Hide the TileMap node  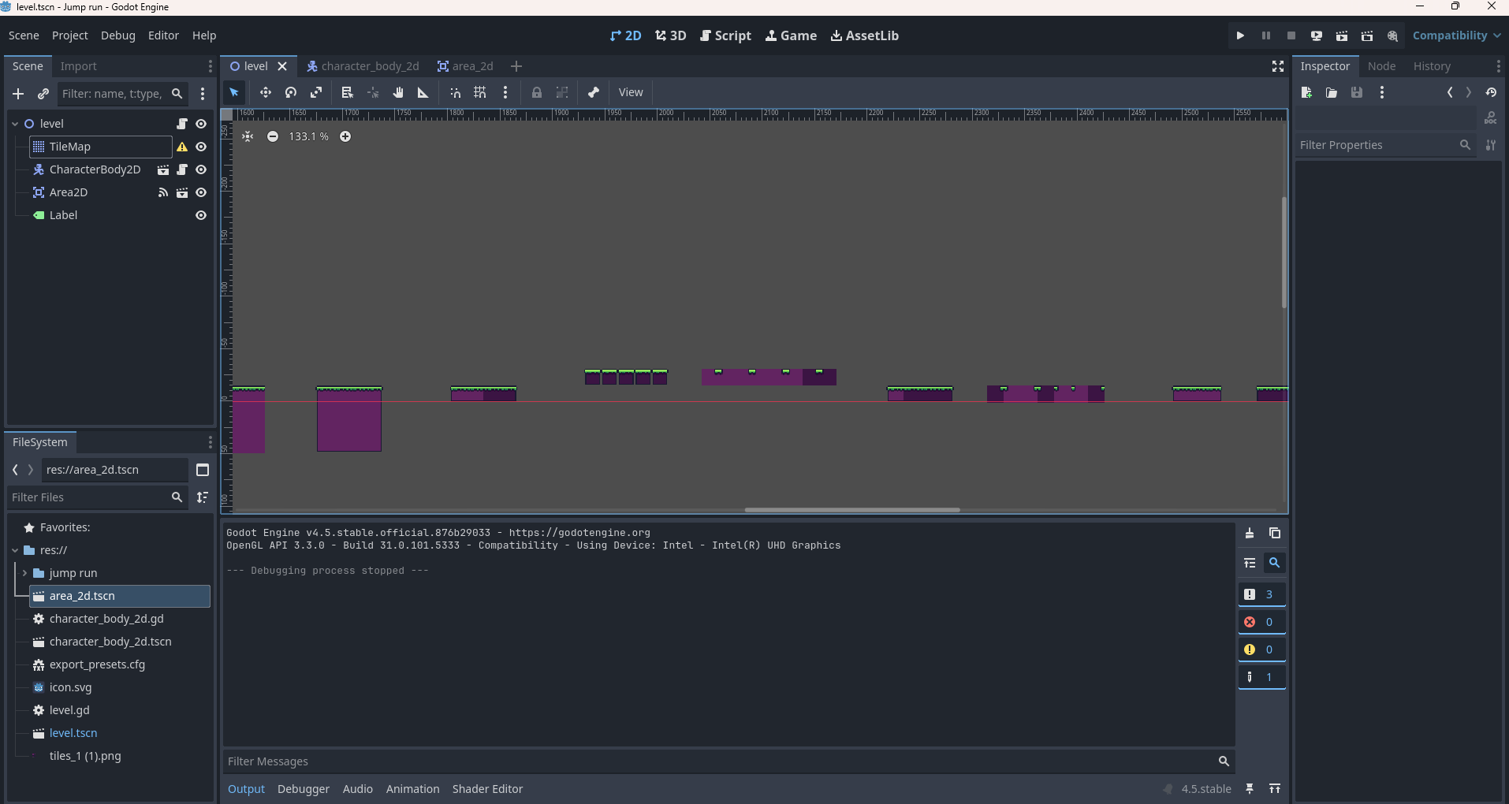(x=201, y=147)
